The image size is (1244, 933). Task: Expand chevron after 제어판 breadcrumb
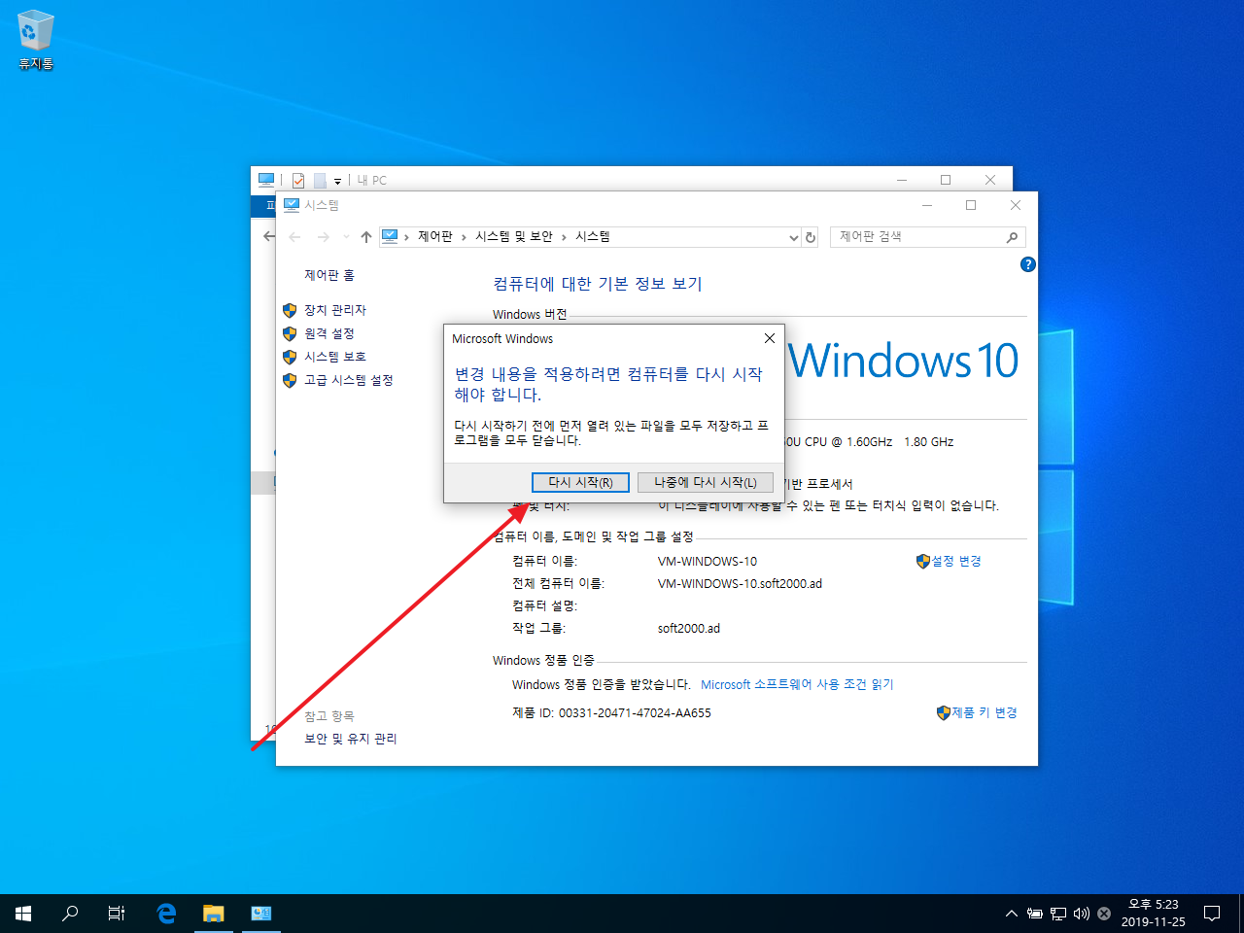tap(464, 237)
